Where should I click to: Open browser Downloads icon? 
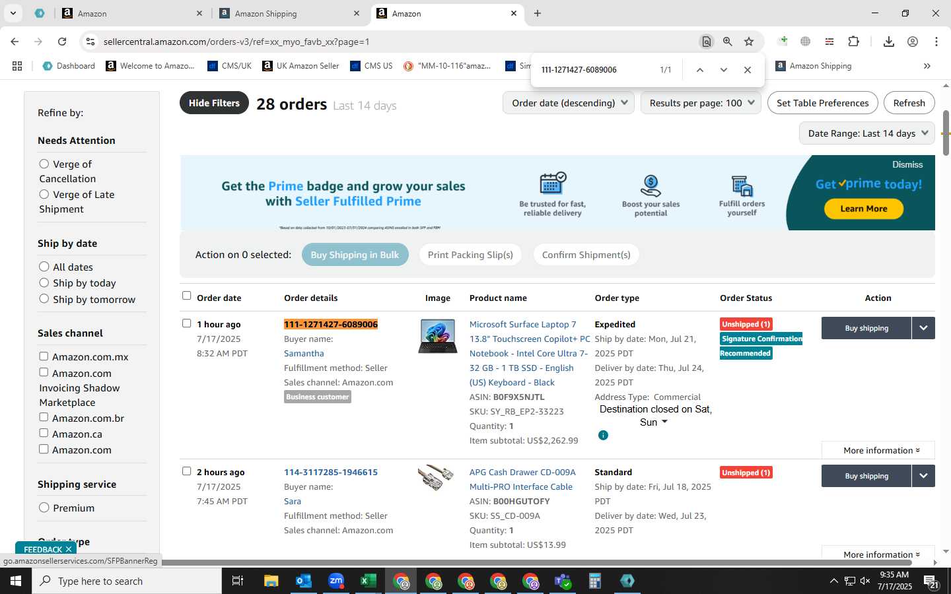[x=889, y=42]
